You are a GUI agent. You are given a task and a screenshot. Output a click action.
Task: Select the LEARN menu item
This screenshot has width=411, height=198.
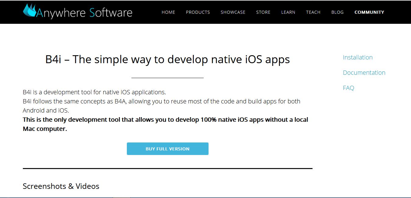point(288,12)
